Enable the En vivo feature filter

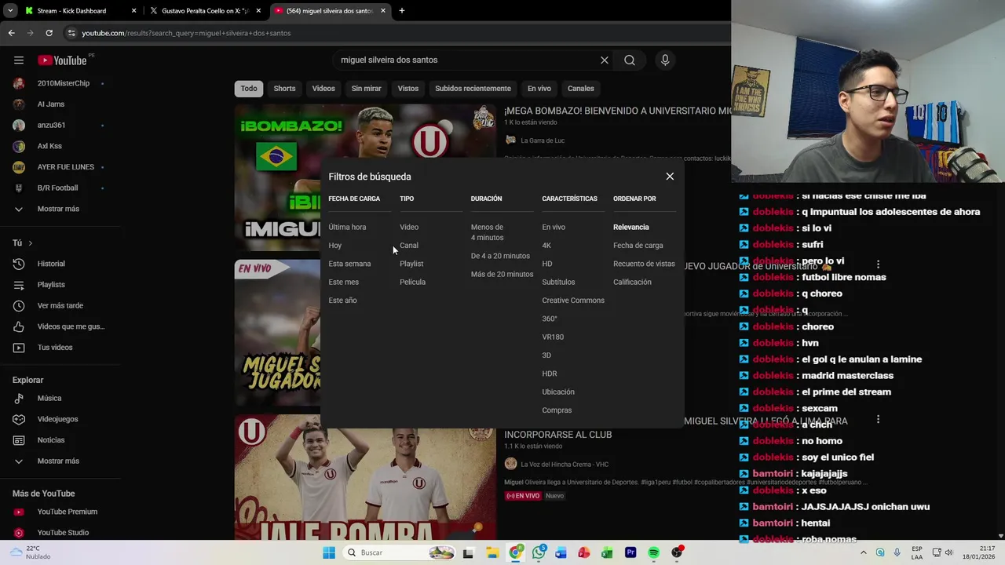click(x=554, y=227)
